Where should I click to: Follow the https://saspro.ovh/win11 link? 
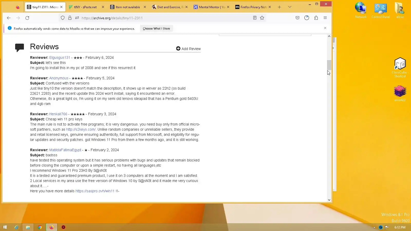point(95,191)
